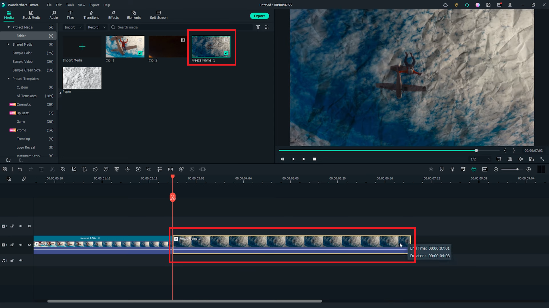Toggle lock icon on video track
The image size is (549, 308).
pyautogui.click(x=12, y=245)
